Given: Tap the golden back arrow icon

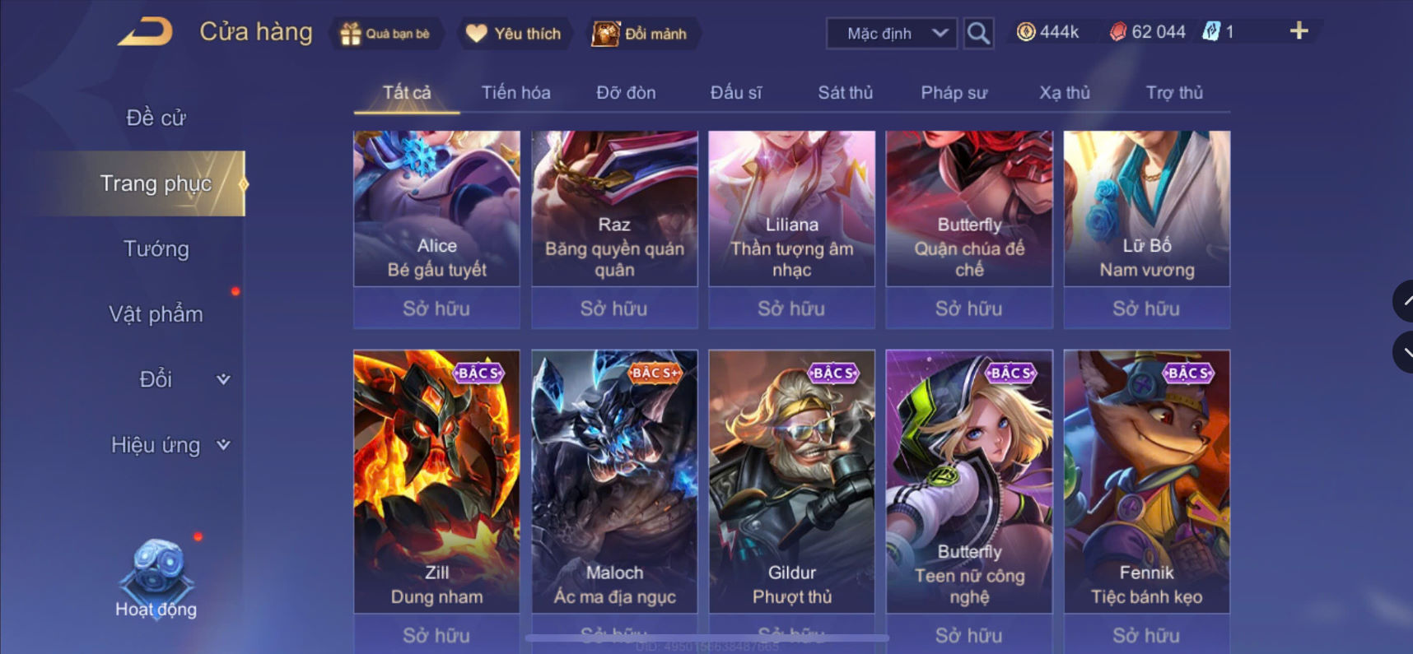Looking at the screenshot, I should [x=146, y=32].
